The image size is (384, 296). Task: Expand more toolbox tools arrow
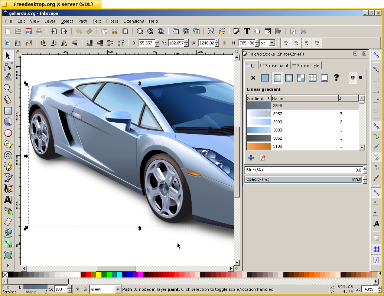click(8, 265)
